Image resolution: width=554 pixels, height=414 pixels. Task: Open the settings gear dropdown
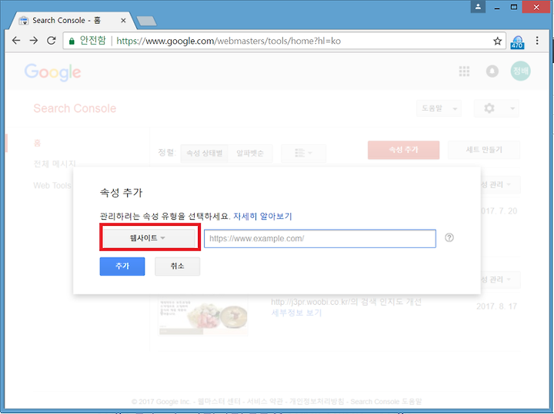coord(496,108)
